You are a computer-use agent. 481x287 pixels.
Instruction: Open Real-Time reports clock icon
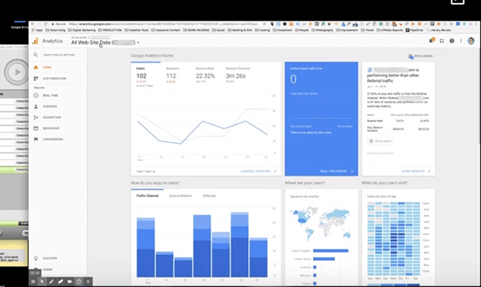click(x=36, y=95)
